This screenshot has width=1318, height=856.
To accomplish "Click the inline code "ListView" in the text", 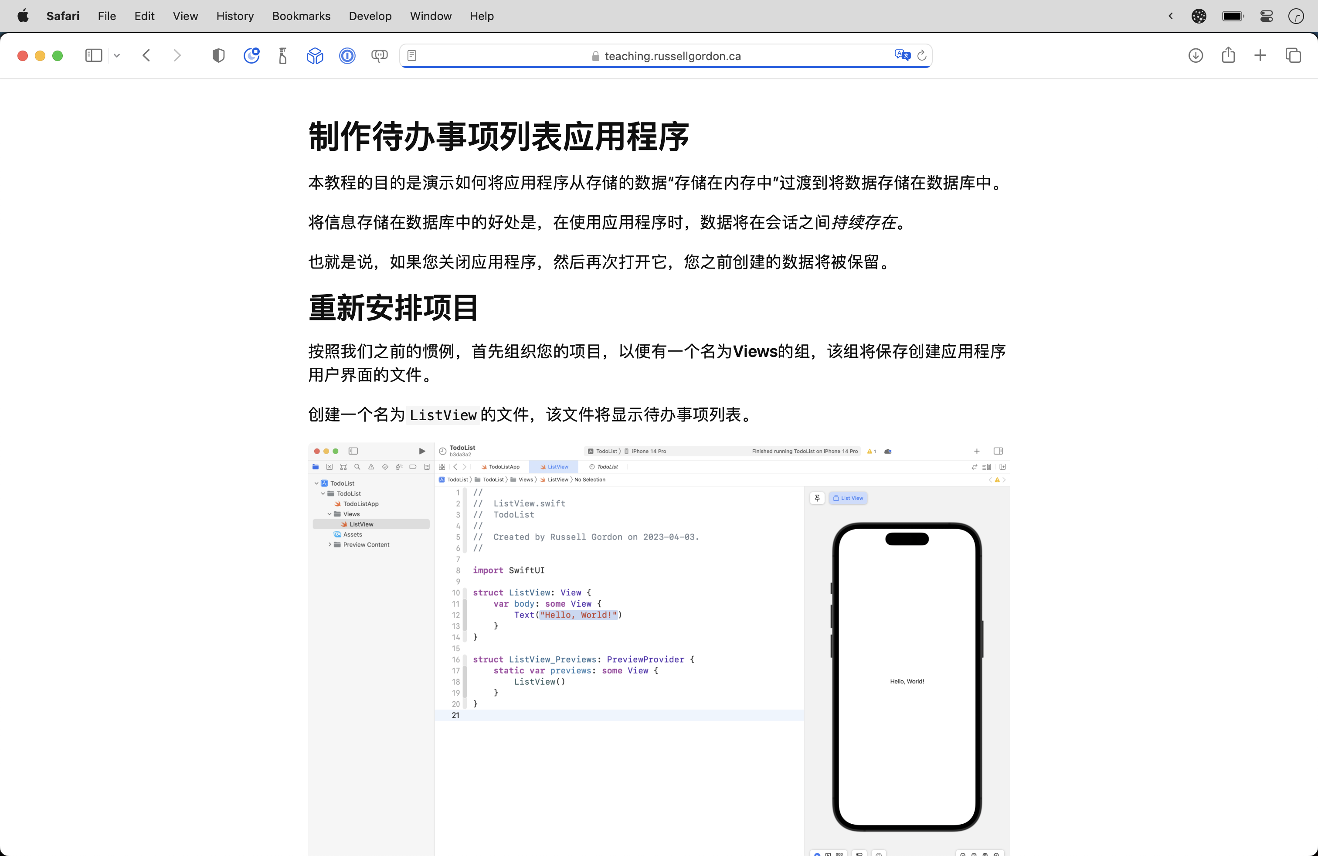I will [443, 415].
